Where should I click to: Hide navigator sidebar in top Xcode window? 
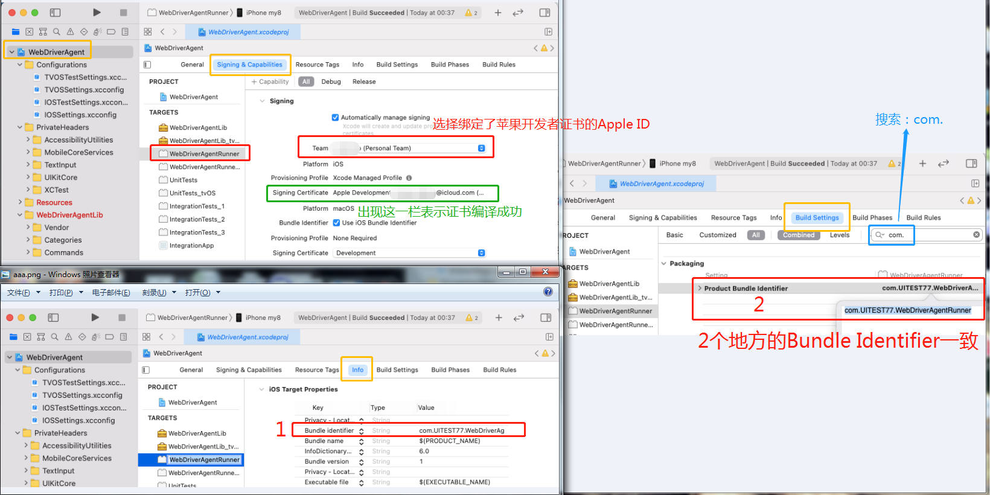[x=55, y=12]
